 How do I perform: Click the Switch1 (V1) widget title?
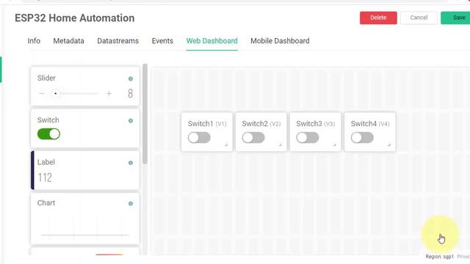click(x=207, y=124)
